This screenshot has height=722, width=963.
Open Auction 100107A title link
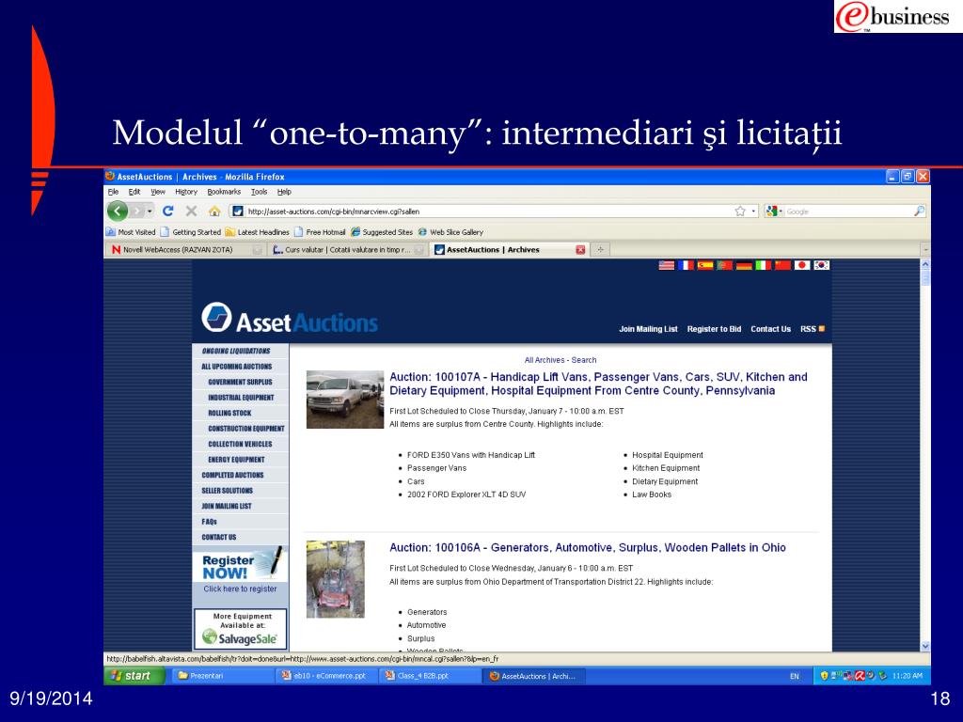[598, 384]
